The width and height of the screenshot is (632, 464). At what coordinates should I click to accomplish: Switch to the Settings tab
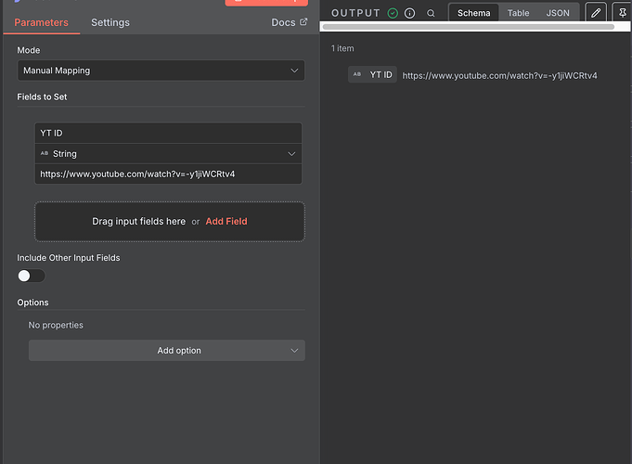tap(110, 22)
